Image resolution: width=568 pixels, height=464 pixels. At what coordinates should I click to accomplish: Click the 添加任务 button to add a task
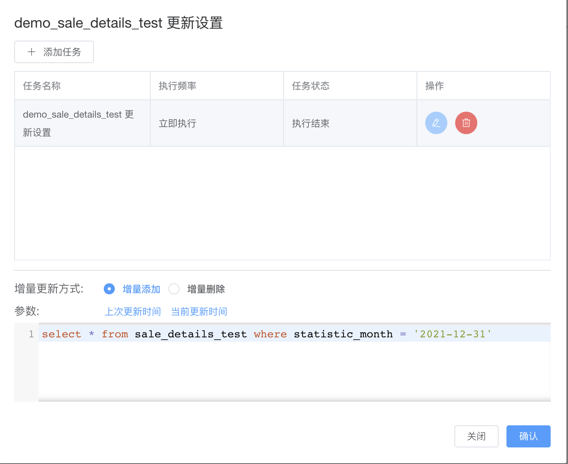tap(54, 52)
